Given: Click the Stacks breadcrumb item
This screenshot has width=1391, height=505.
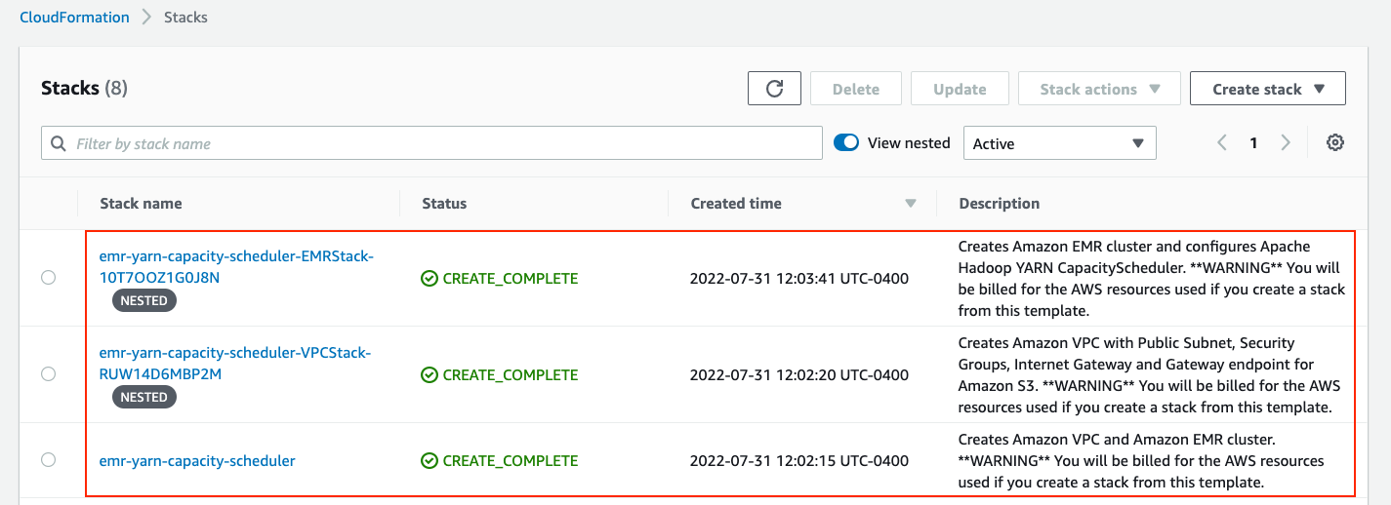Looking at the screenshot, I should 185,18.
